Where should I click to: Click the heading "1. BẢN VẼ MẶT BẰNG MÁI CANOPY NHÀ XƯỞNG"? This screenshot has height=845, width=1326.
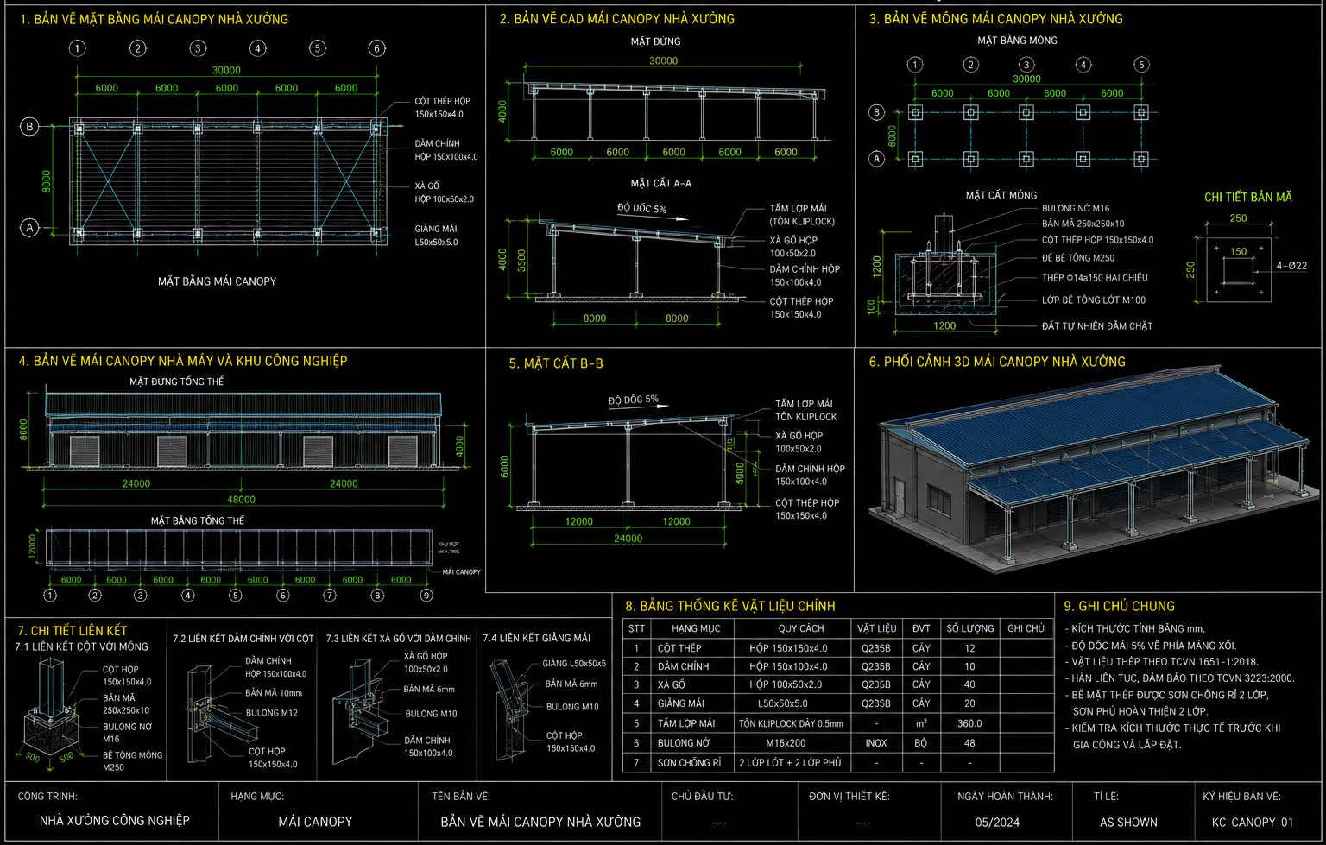coord(155,19)
